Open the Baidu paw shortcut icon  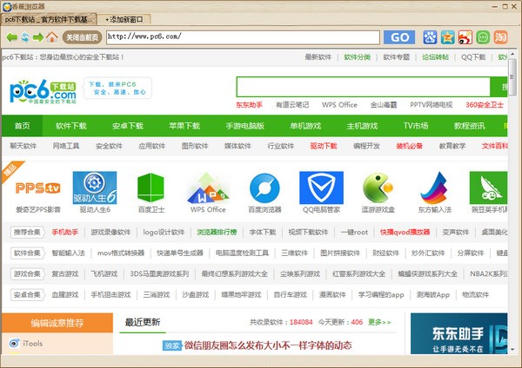click(x=430, y=37)
